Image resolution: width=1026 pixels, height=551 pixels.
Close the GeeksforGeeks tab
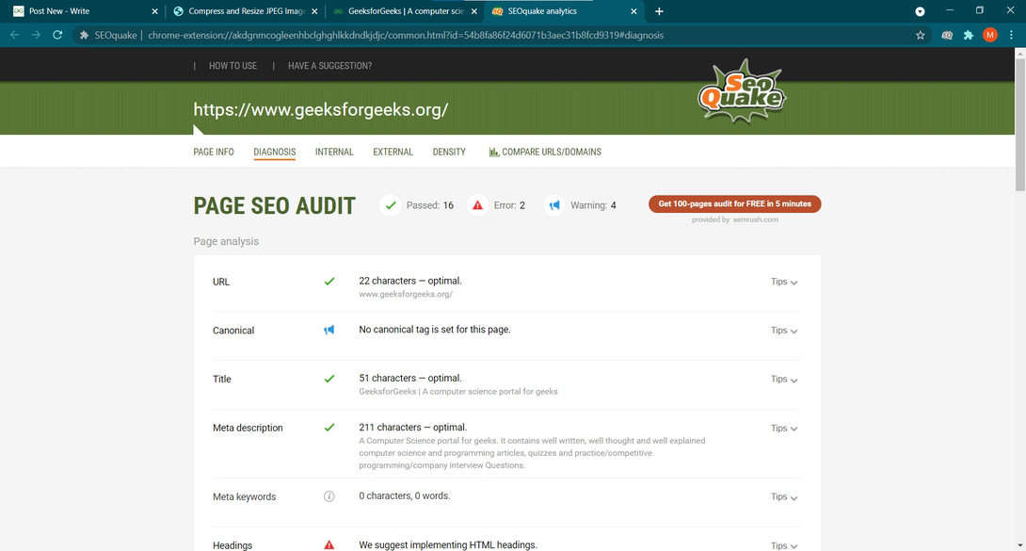tap(474, 11)
